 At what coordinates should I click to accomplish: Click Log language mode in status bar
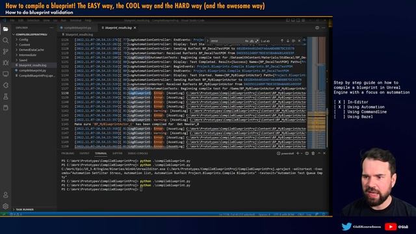click(x=309, y=214)
